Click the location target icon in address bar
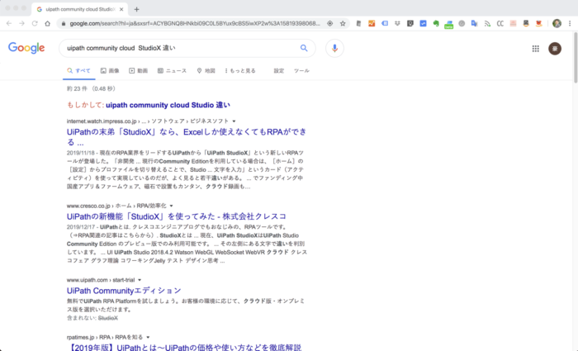578x351 pixels. (x=330, y=23)
